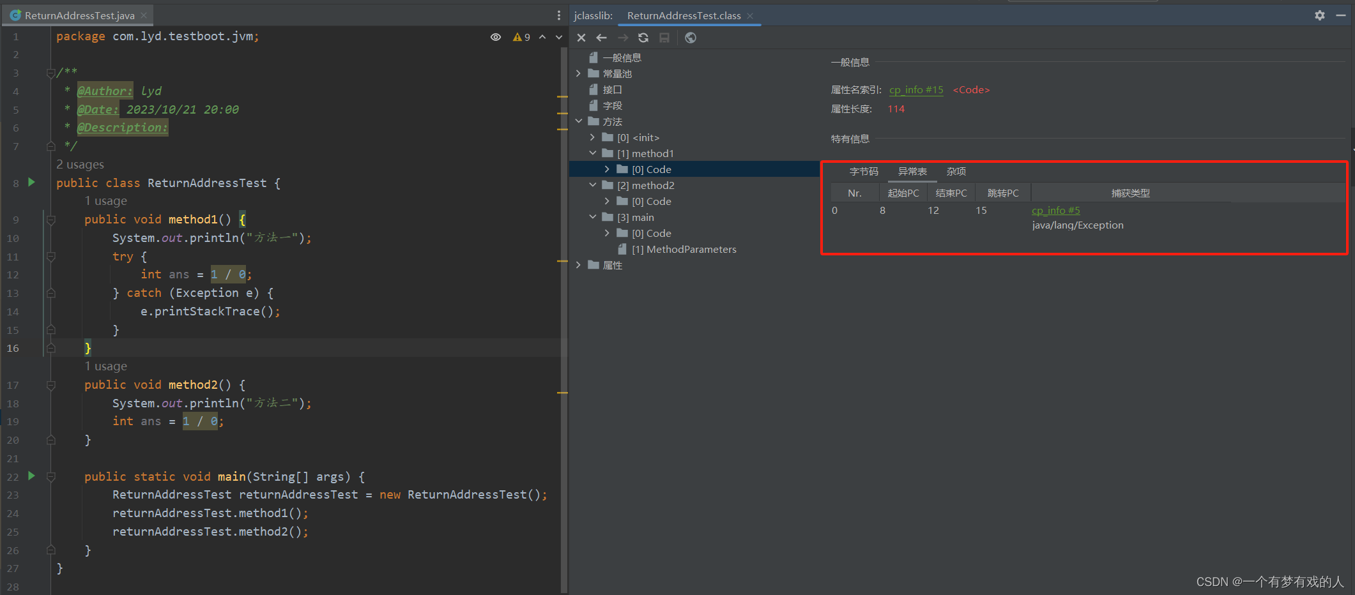Select java/lang/Exception text in table

point(1077,225)
